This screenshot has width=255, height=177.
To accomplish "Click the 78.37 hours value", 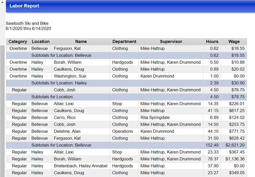I will pyautogui.click(x=213, y=159).
